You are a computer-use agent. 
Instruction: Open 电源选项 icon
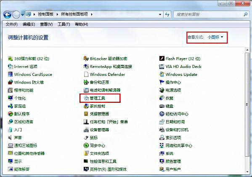(x=162, y=90)
